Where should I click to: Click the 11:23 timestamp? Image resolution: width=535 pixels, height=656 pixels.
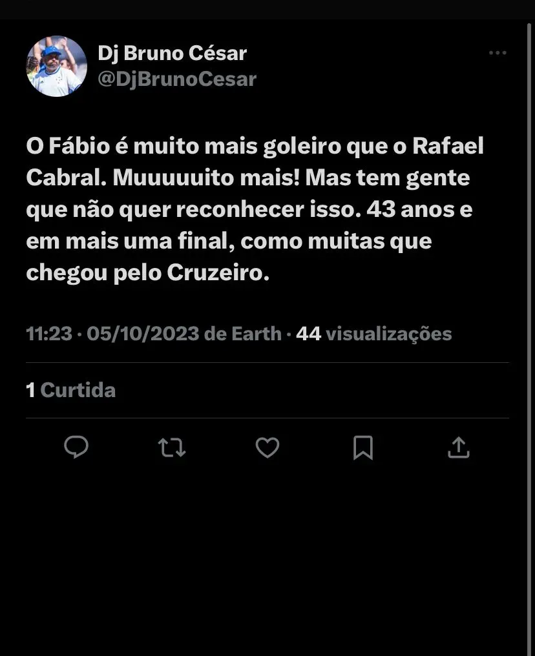click(x=48, y=334)
